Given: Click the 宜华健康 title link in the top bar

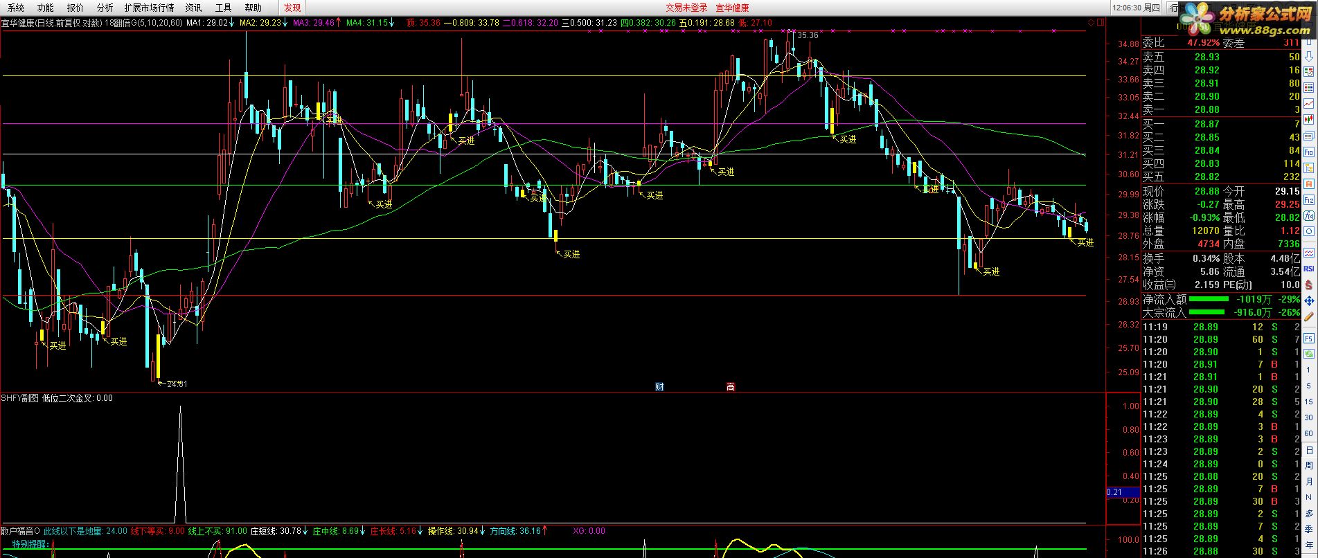Looking at the screenshot, I should pos(733,8).
